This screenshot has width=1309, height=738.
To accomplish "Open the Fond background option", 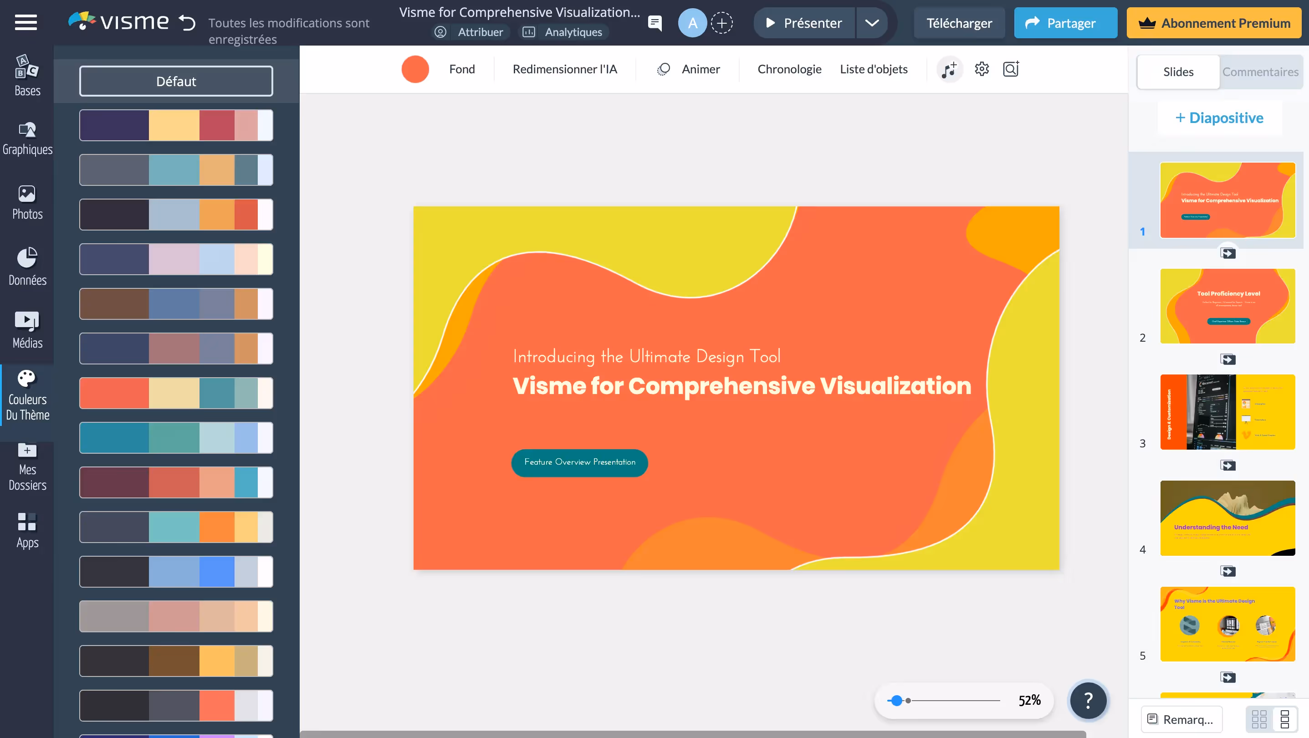I will pos(461,69).
